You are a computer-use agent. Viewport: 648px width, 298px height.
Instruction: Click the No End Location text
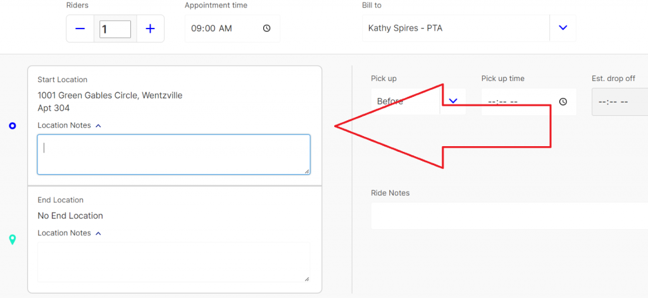[x=70, y=216]
